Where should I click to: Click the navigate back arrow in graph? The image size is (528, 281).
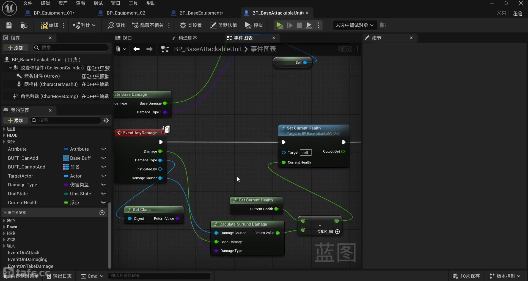click(x=136, y=49)
